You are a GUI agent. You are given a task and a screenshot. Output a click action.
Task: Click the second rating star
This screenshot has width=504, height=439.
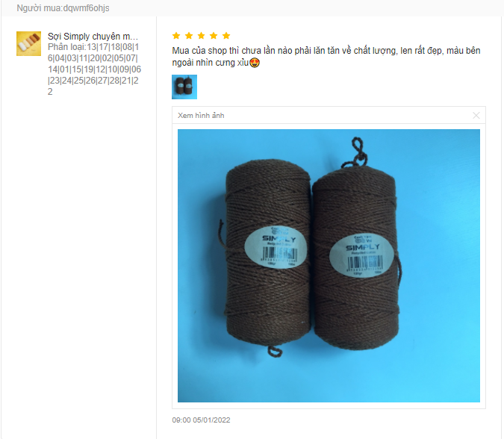pyautogui.click(x=189, y=36)
